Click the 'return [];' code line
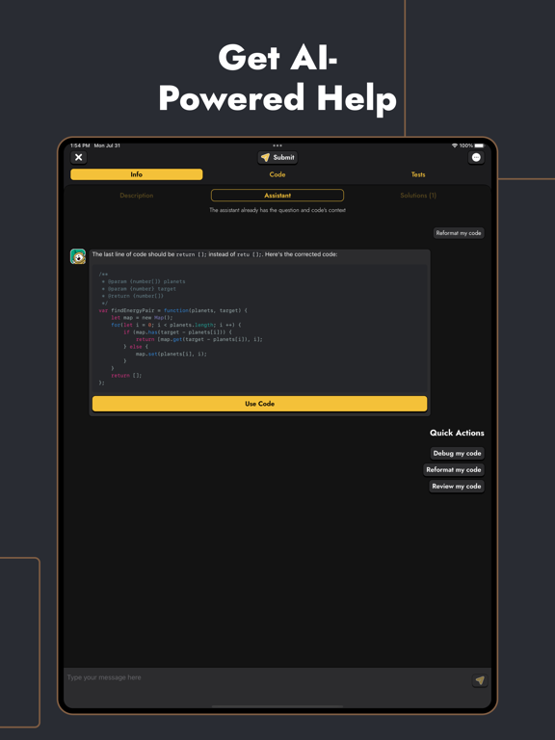The width and height of the screenshot is (555, 740). pos(126,376)
